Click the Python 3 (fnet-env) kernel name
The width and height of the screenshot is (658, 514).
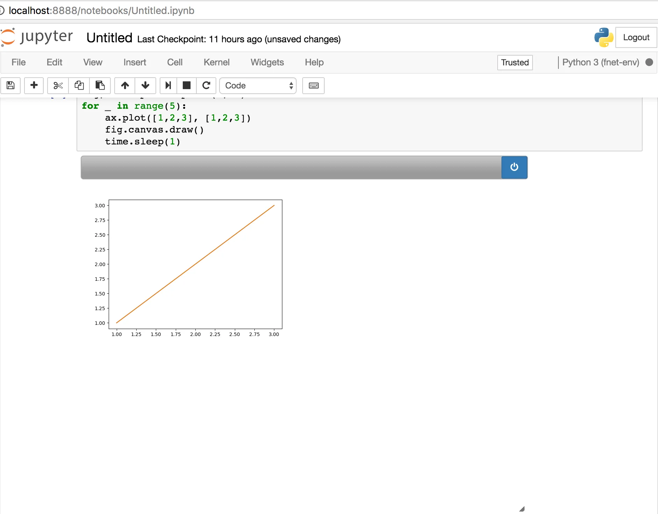601,62
